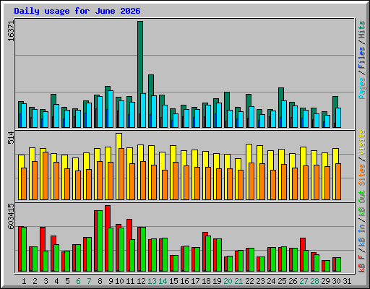Viewport: 370px width, 289px height.
Task: Click the y-axis value 514
Action: pos(11,137)
